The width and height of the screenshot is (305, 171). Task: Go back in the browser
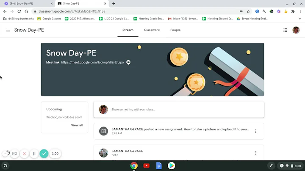click(x=5, y=11)
